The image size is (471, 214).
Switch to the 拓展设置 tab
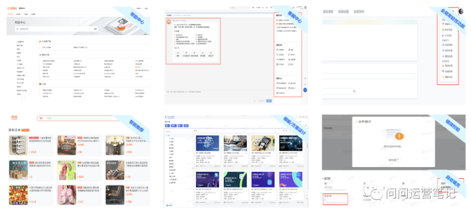(x=343, y=11)
